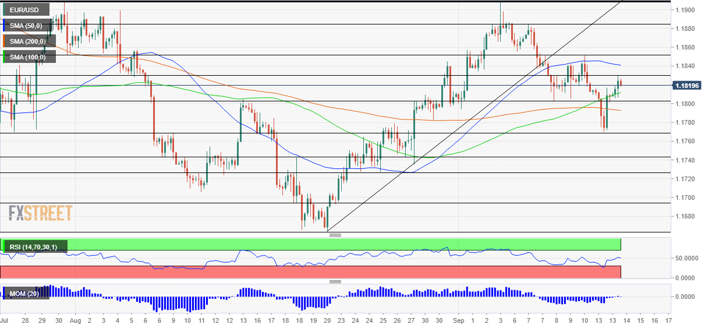Click the 1.1900 price axis label

click(685, 10)
